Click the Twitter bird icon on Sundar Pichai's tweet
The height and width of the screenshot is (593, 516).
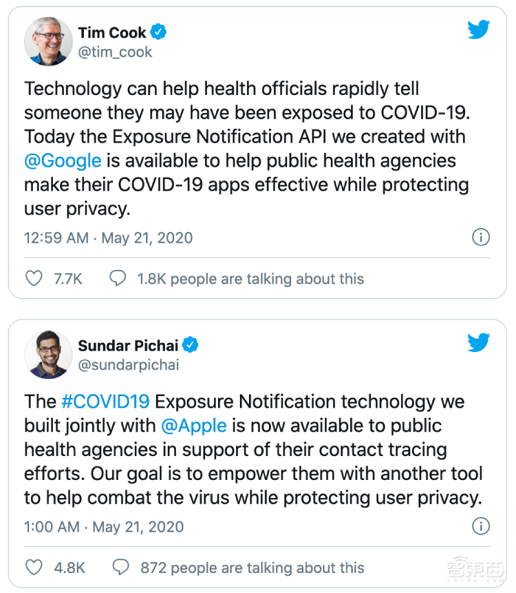pos(479,342)
